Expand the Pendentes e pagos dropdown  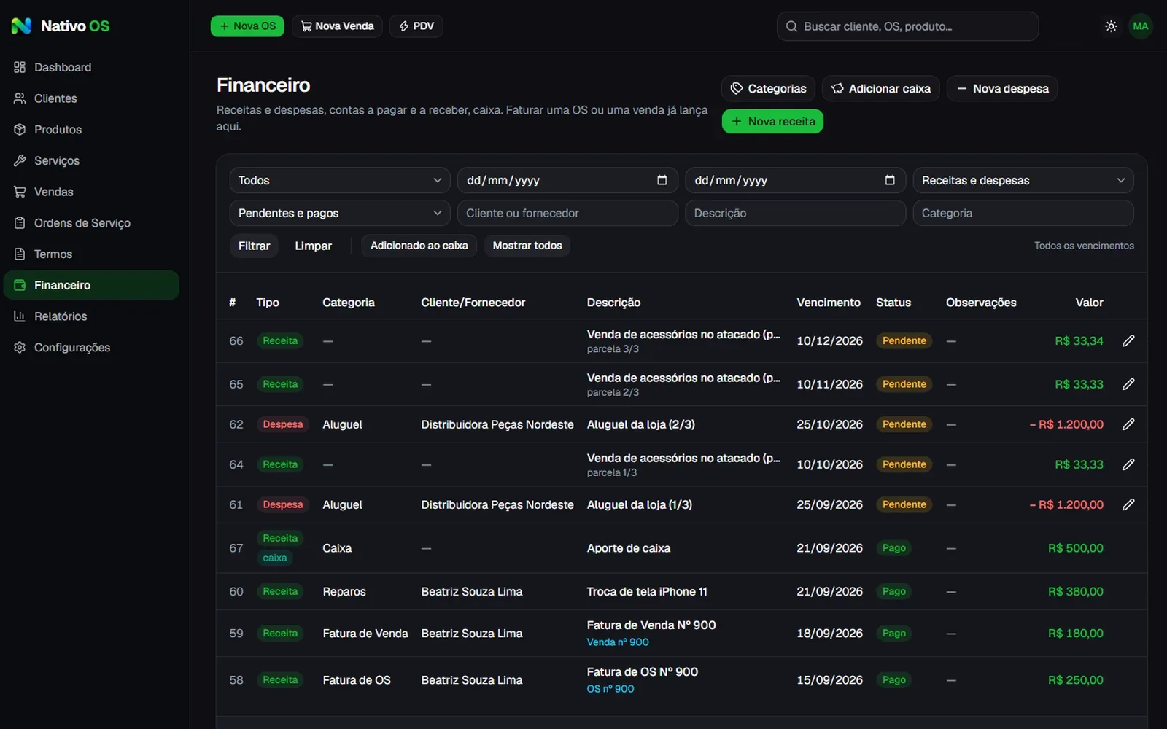click(x=340, y=213)
